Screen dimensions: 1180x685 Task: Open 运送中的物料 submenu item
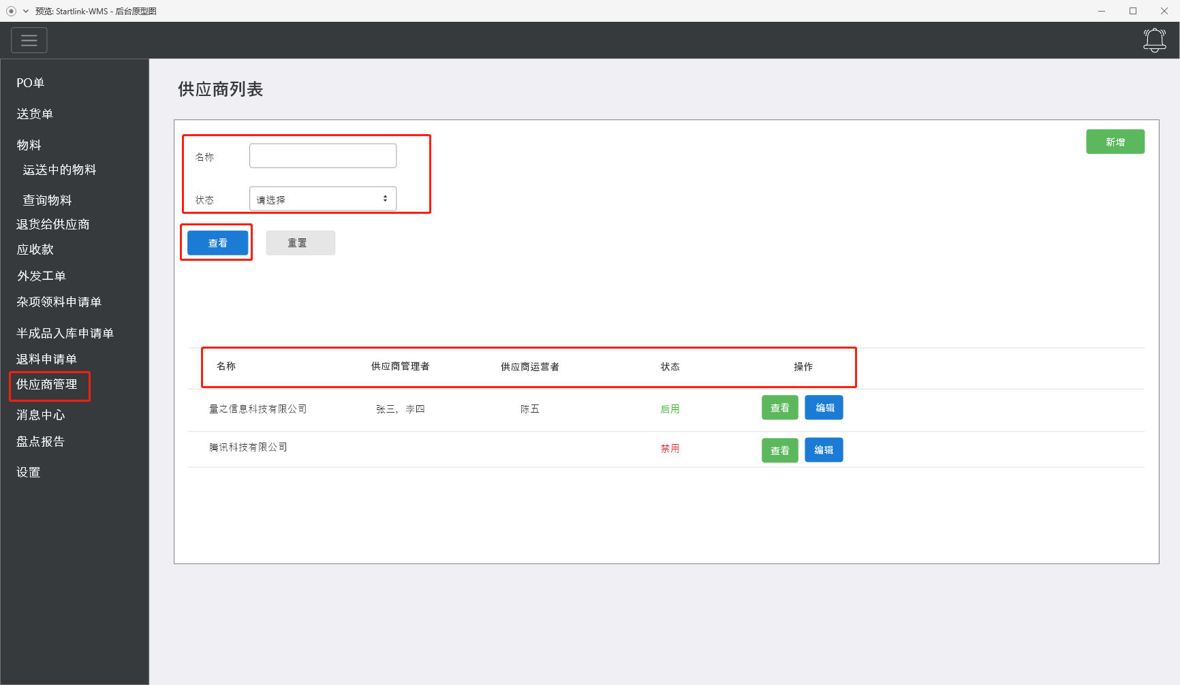[x=60, y=170]
